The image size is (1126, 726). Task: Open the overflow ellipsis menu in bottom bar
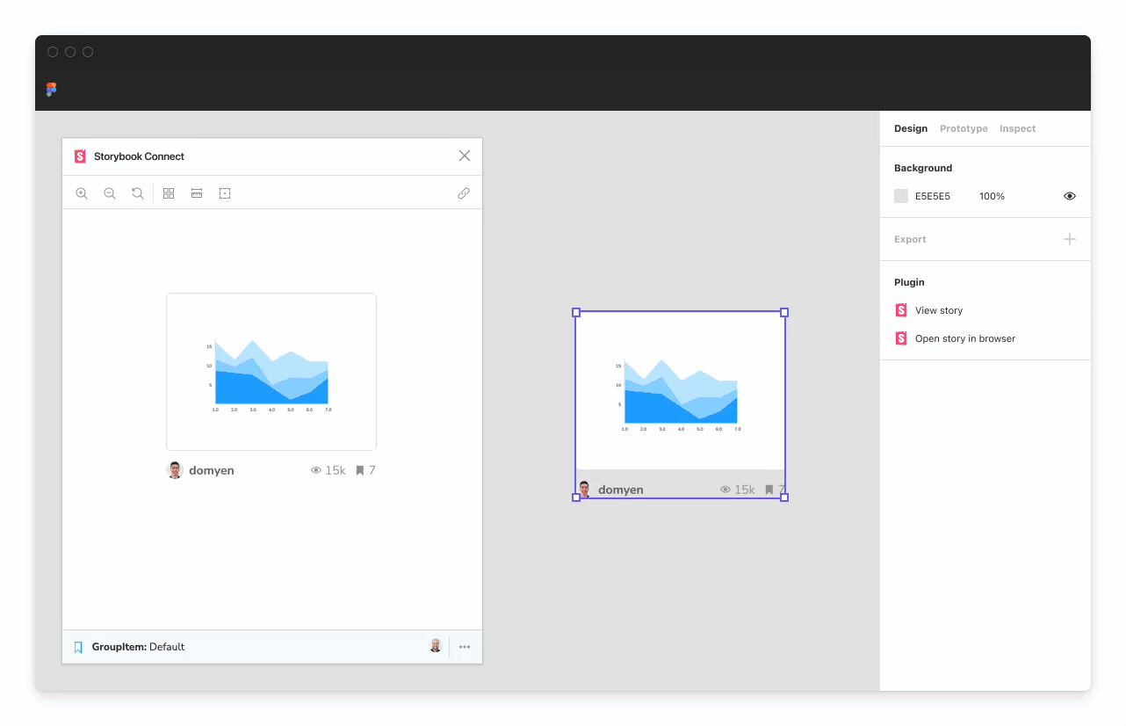click(x=465, y=646)
